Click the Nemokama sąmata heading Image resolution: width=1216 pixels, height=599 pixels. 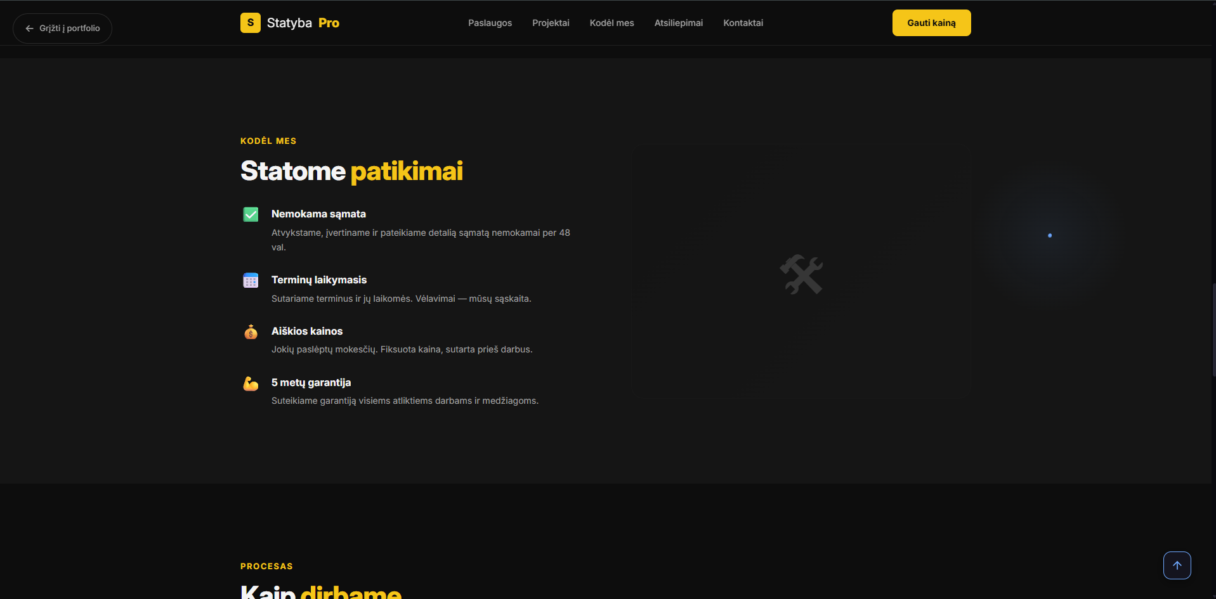[x=318, y=214]
